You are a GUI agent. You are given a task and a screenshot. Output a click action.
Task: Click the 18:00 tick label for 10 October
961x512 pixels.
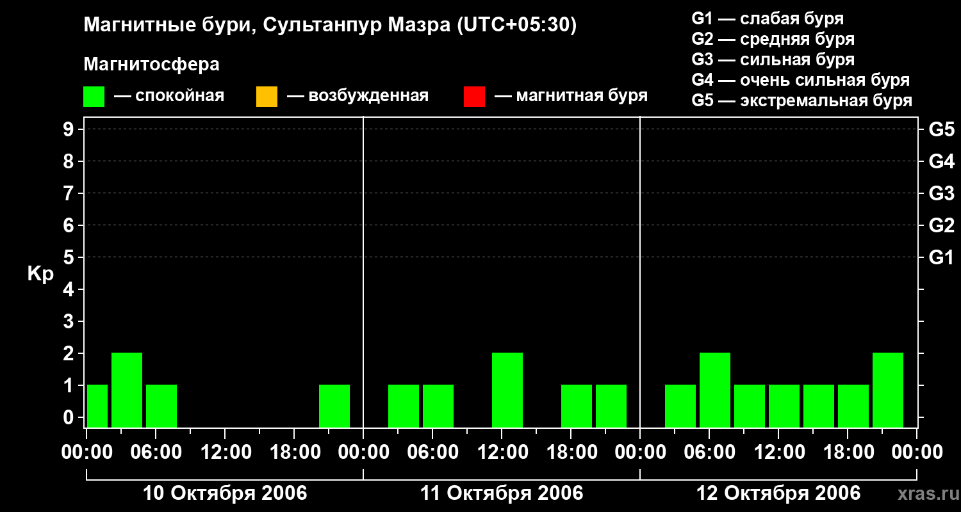tap(294, 452)
